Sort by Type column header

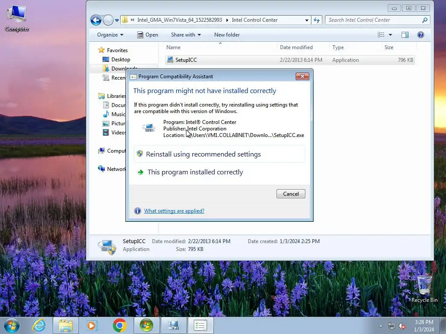(x=355, y=47)
